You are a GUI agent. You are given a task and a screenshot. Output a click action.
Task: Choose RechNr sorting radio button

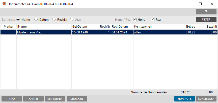[54, 19]
